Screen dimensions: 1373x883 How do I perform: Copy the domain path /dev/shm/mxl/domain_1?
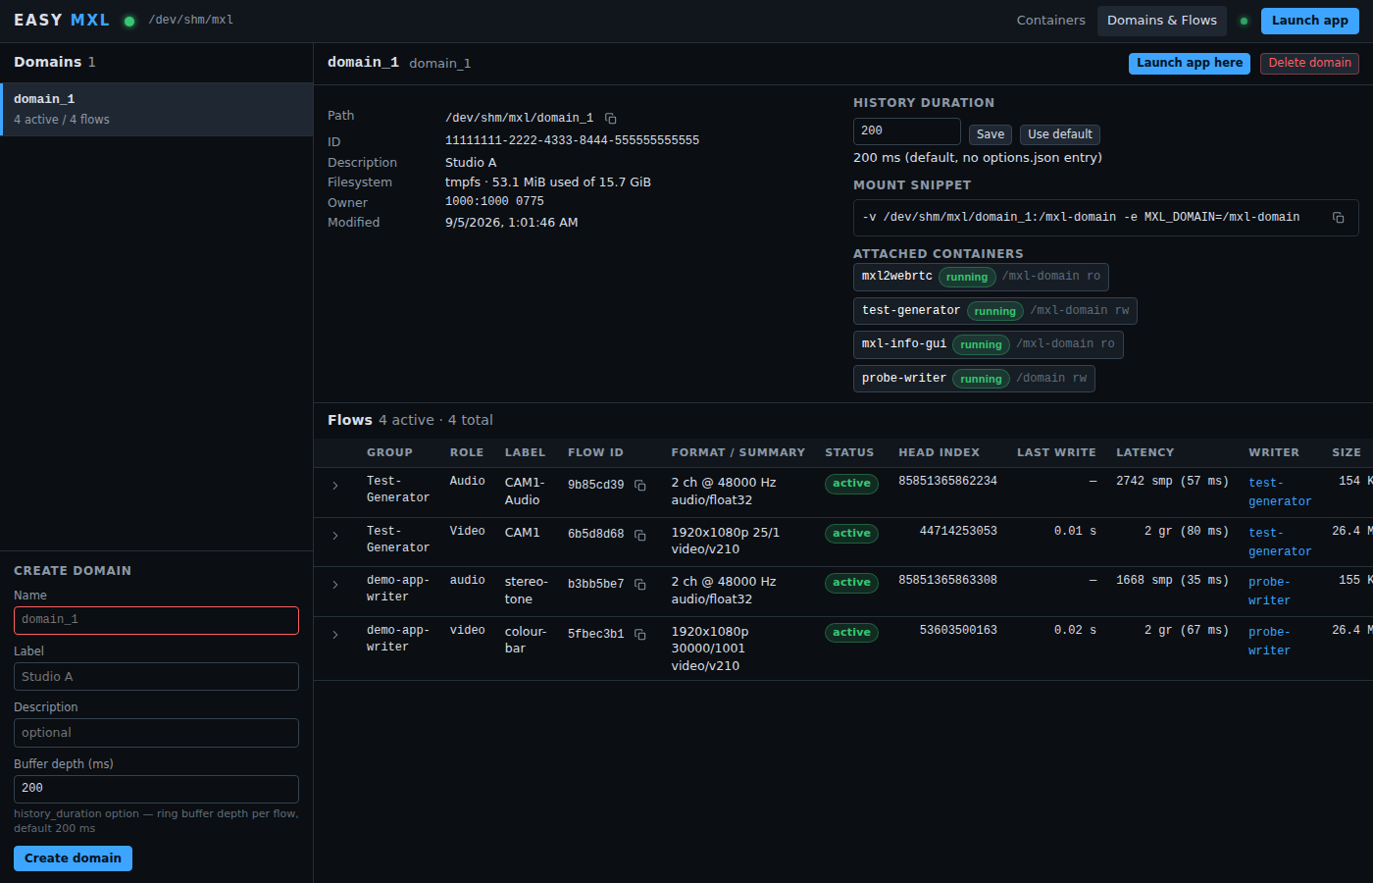click(610, 118)
